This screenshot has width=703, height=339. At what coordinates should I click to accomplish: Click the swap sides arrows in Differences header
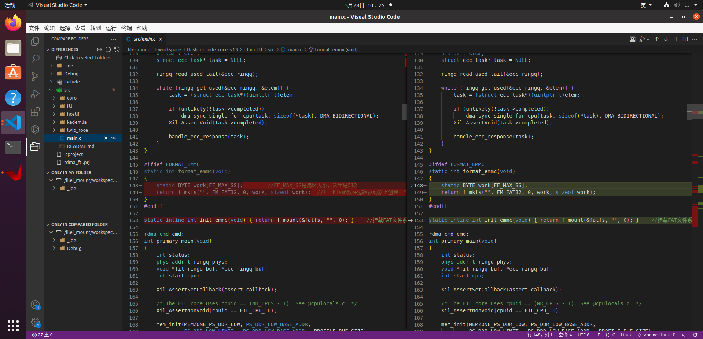[99, 49]
